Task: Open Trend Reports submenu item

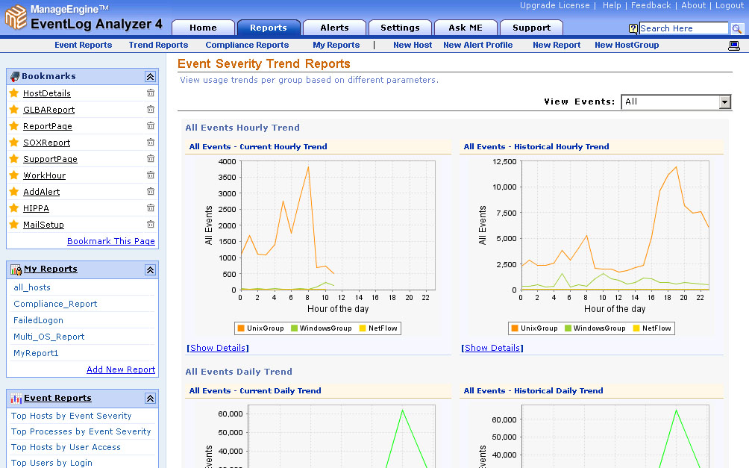Action: pos(159,45)
